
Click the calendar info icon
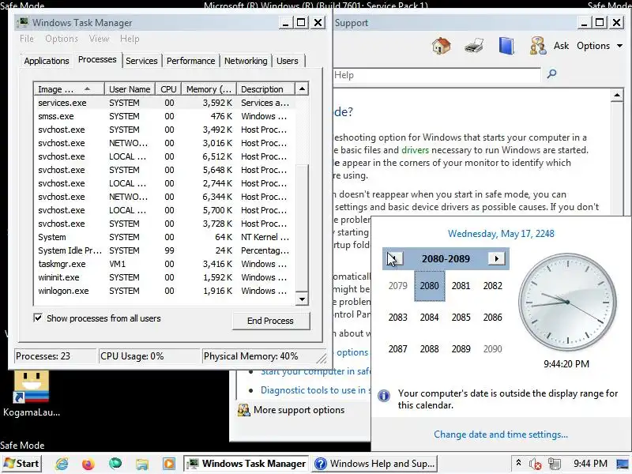384,396
